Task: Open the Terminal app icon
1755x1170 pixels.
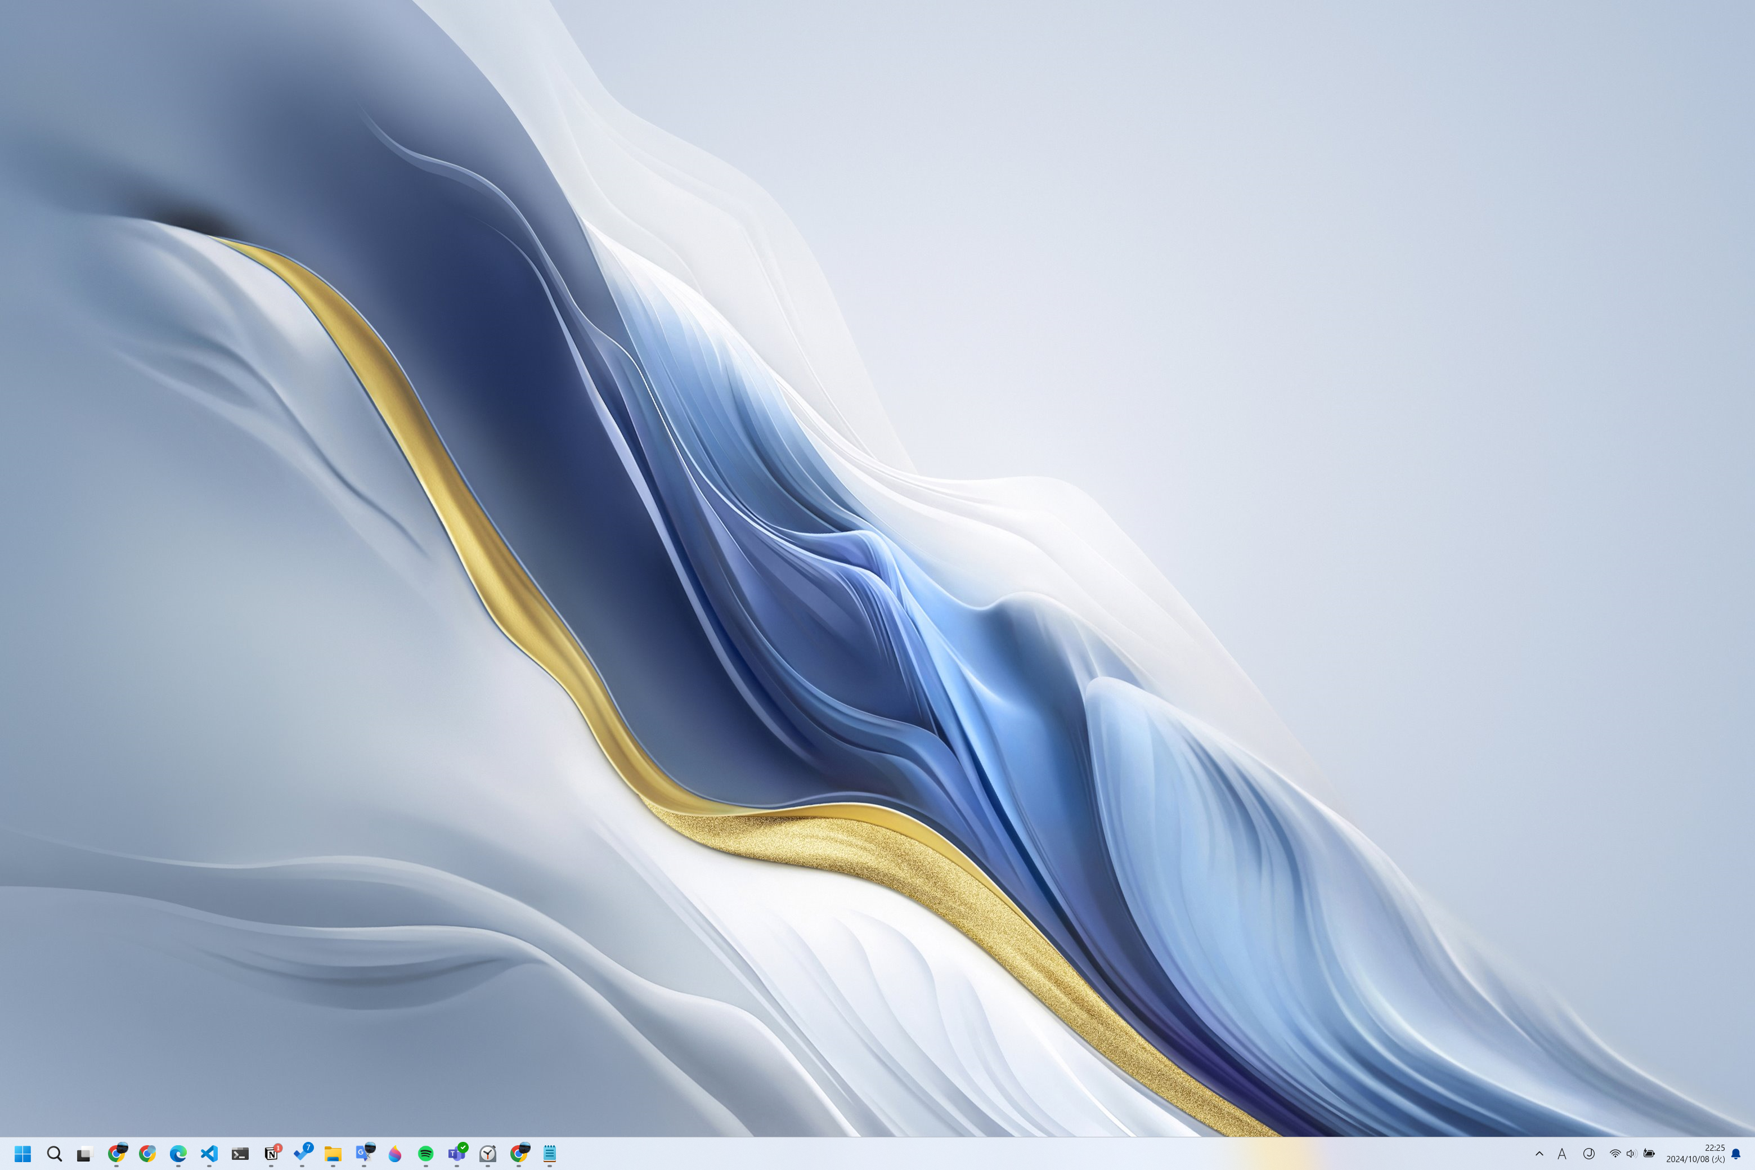Action: (x=239, y=1154)
